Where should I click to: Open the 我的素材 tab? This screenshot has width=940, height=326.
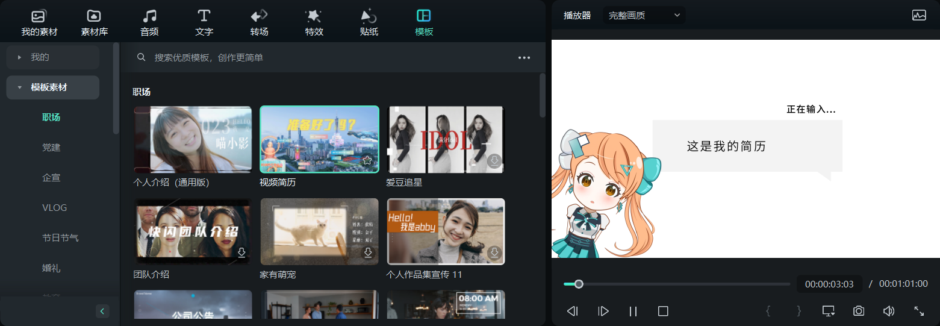coord(39,23)
